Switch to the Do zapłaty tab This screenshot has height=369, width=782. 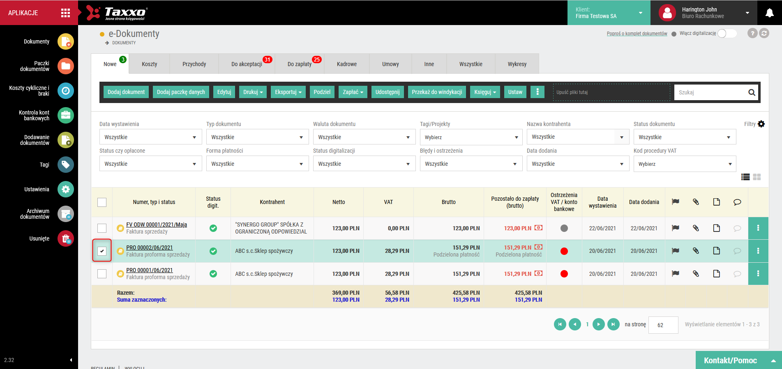click(300, 64)
